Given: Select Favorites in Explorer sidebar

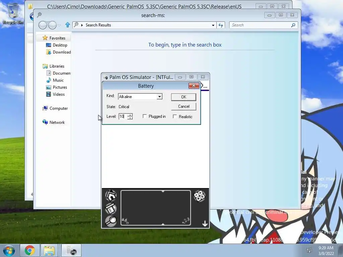Looking at the screenshot, I should pos(57,38).
